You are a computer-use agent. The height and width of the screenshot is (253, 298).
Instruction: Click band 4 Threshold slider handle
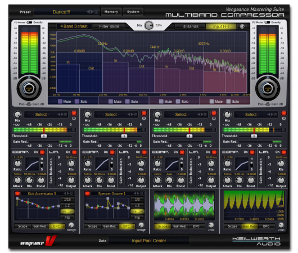pyautogui.click(x=254, y=136)
